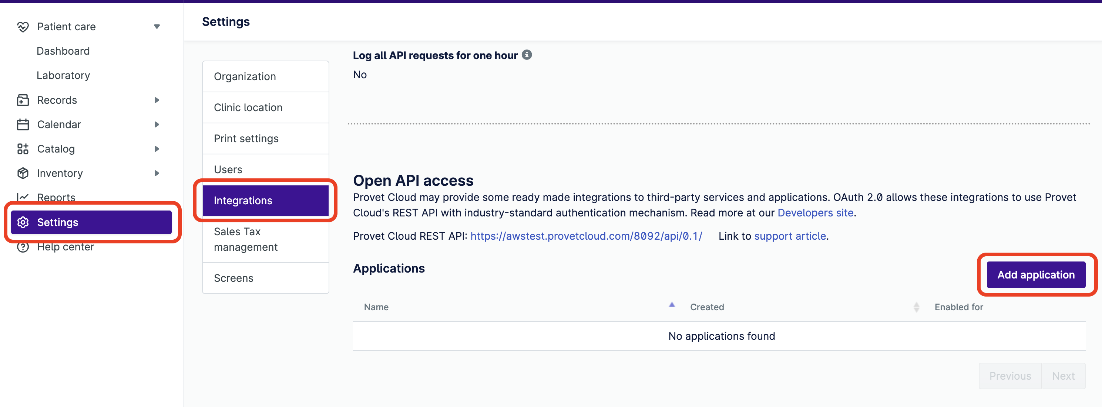This screenshot has height=407, width=1102.
Task: Click the Applications section heading
Action: [x=389, y=268]
